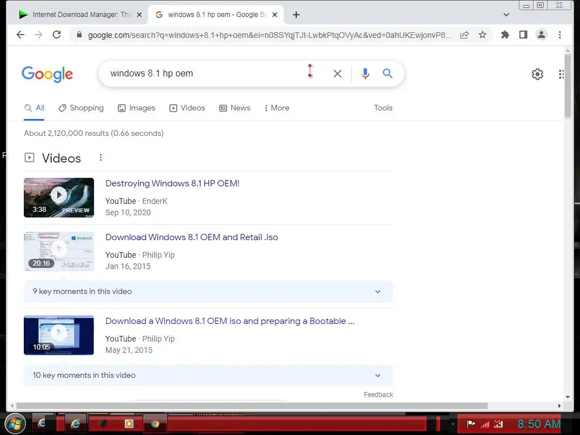Open the highlighted Internet Explorer taskbar icon
The height and width of the screenshot is (435, 580).
click(x=75, y=424)
